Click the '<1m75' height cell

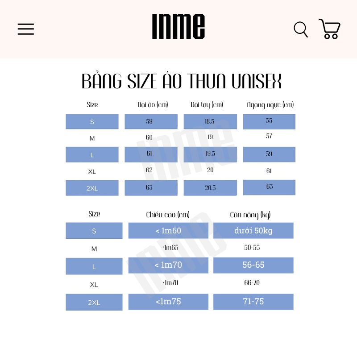(x=168, y=302)
